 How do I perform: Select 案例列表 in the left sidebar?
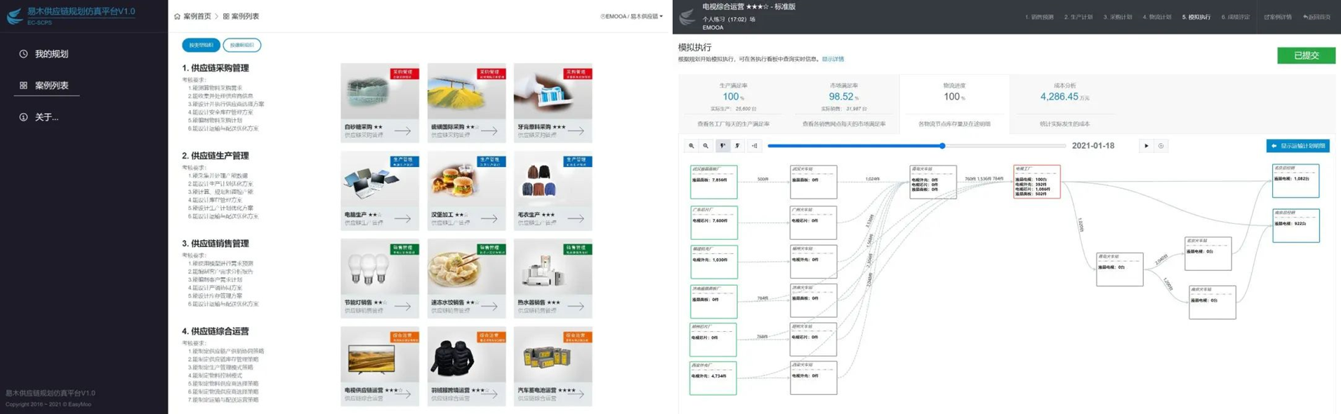[x=51, y=86]
